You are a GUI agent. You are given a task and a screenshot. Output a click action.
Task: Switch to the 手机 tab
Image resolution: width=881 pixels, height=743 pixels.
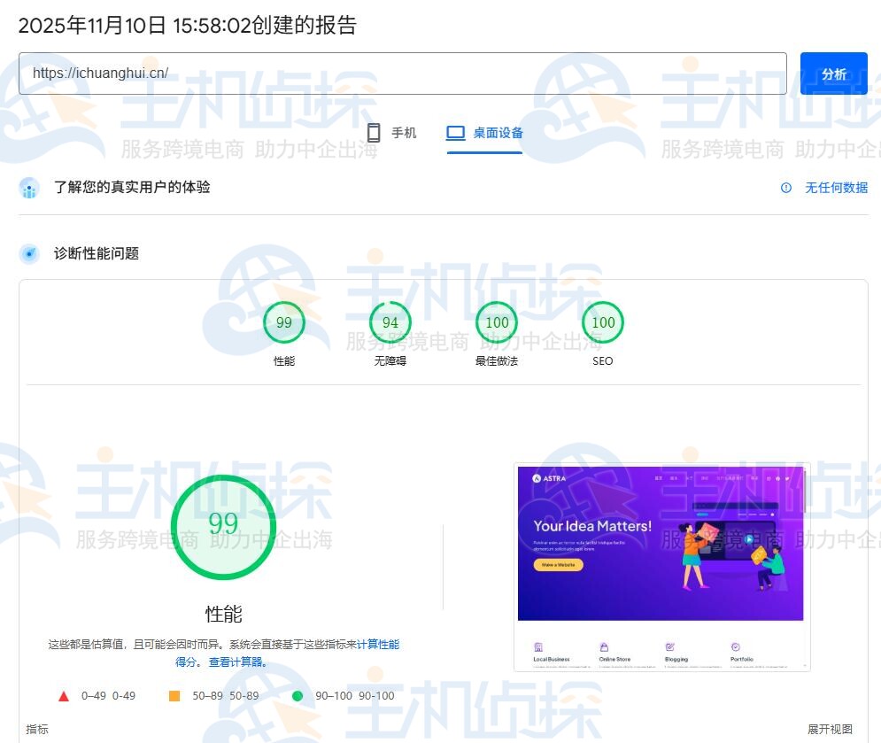pyautogui.click(x=394, y=133)
